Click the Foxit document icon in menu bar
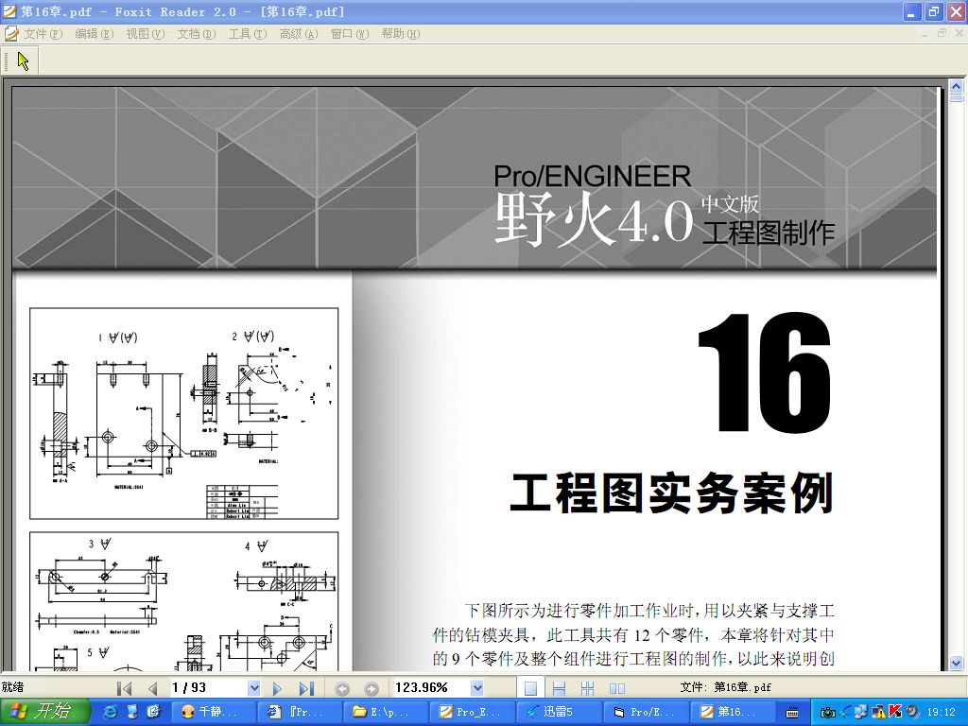Image resolution: width=968 pixels, height=726 pixels. 11,33
